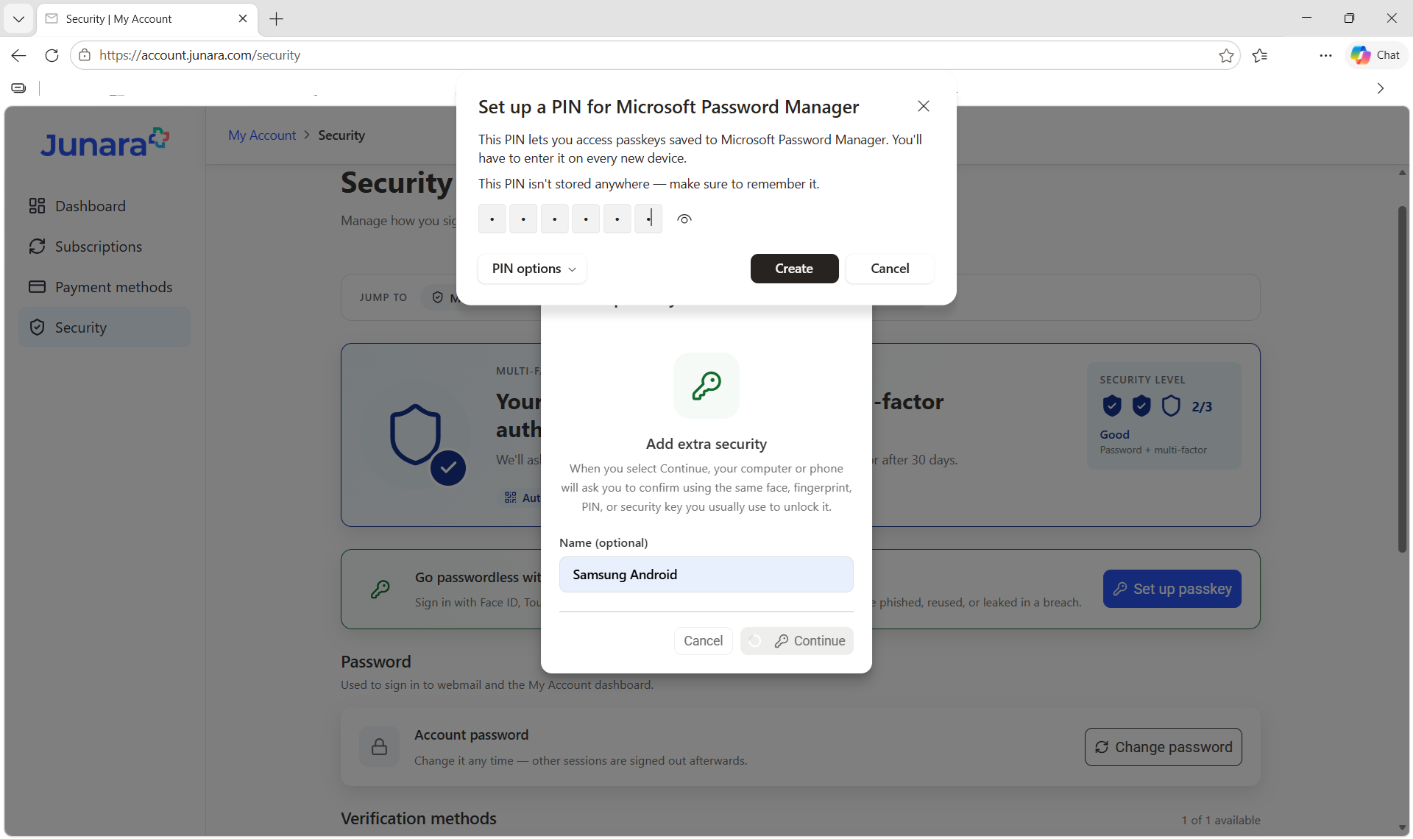Image resolution: width=1413 pixels, height=839 pixels.
Task: Close the Security | My Account tab
Action: point(243,19)
